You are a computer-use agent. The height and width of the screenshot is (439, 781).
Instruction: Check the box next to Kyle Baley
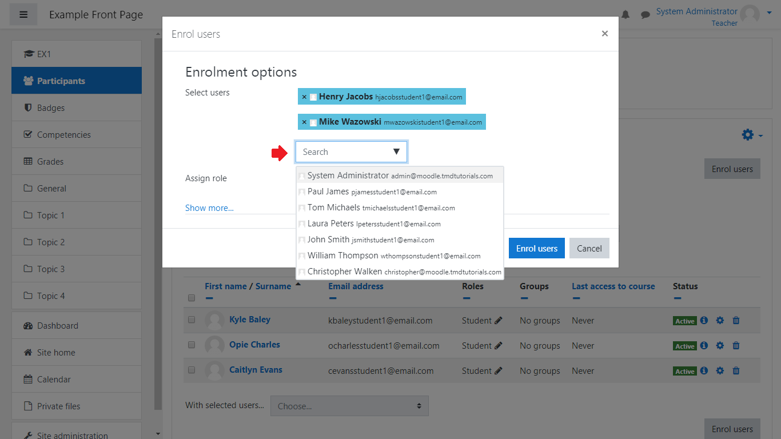pyautogui.click(x=192, y=320)
